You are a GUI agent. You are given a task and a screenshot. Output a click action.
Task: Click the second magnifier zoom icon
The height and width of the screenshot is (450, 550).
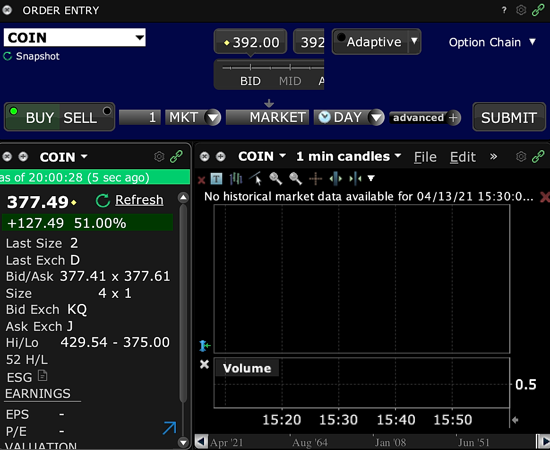(x=296, y=179)
